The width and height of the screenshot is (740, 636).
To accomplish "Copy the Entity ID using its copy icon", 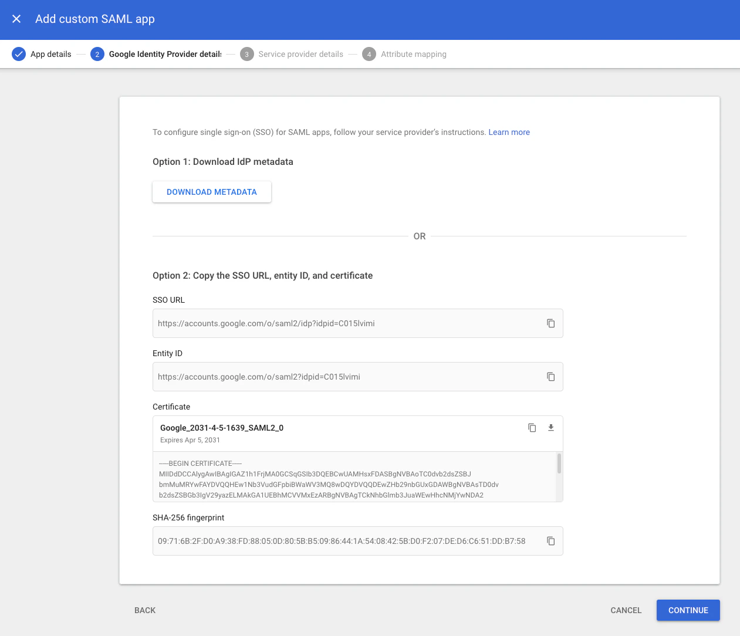I will click(550, 377).
